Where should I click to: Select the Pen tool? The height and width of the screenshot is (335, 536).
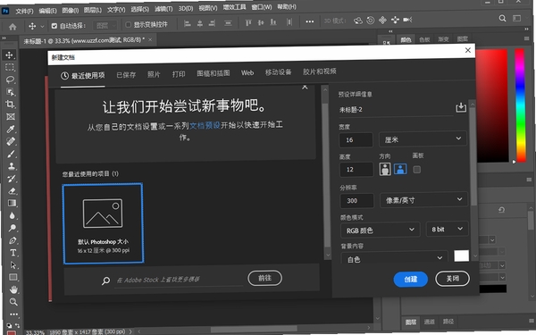click(x=13, y=240)
